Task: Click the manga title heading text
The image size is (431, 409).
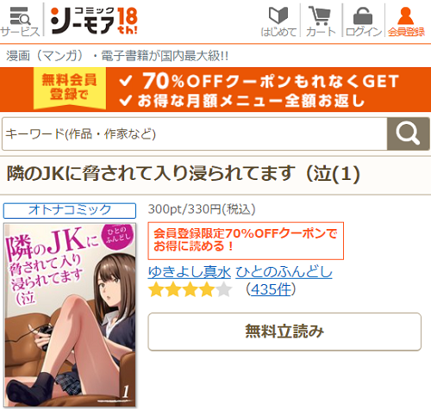Action: pos(184,174)
